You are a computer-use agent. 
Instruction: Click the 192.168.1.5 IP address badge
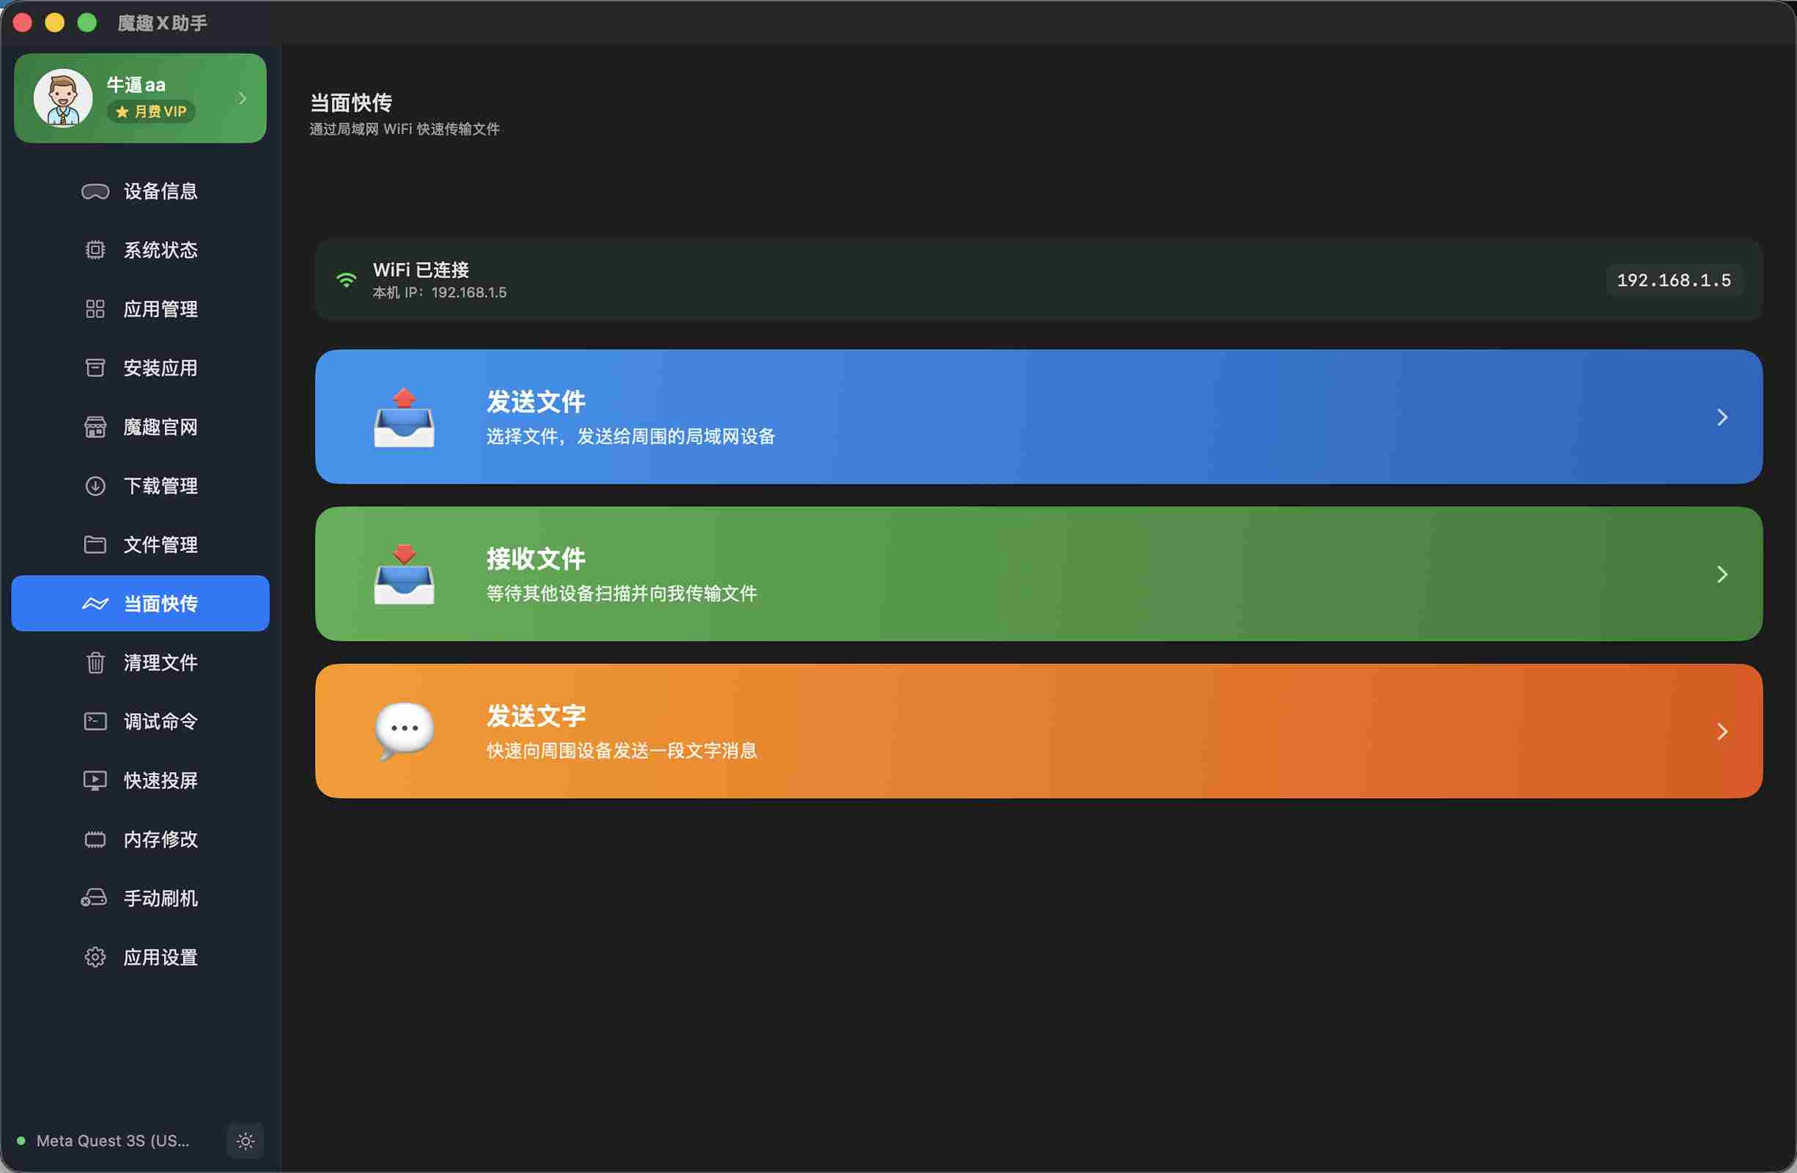point(1673,281)
